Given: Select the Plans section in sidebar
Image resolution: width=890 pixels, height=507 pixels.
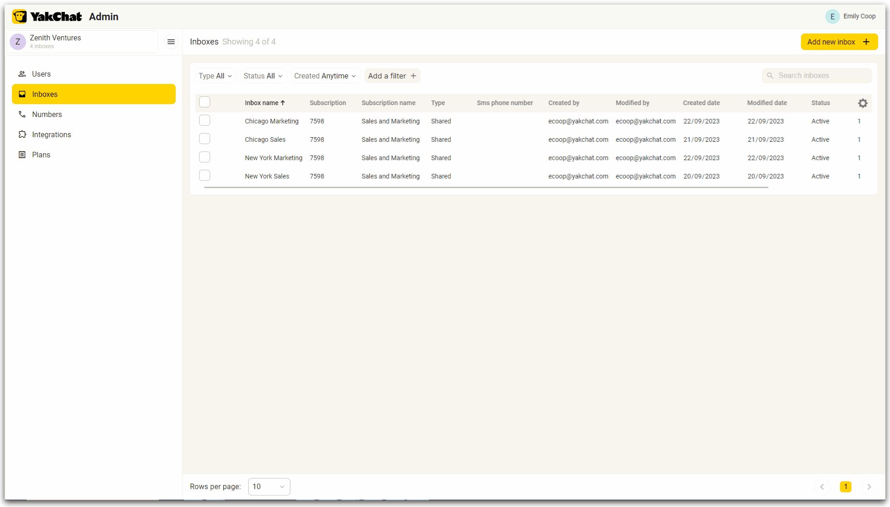Looking at the screenshot, I should point(41,155).
